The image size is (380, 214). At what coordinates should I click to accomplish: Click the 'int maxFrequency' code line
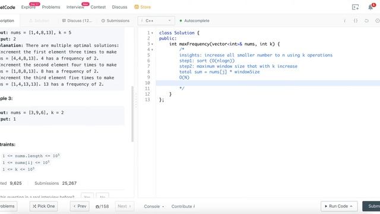[224, 44]
